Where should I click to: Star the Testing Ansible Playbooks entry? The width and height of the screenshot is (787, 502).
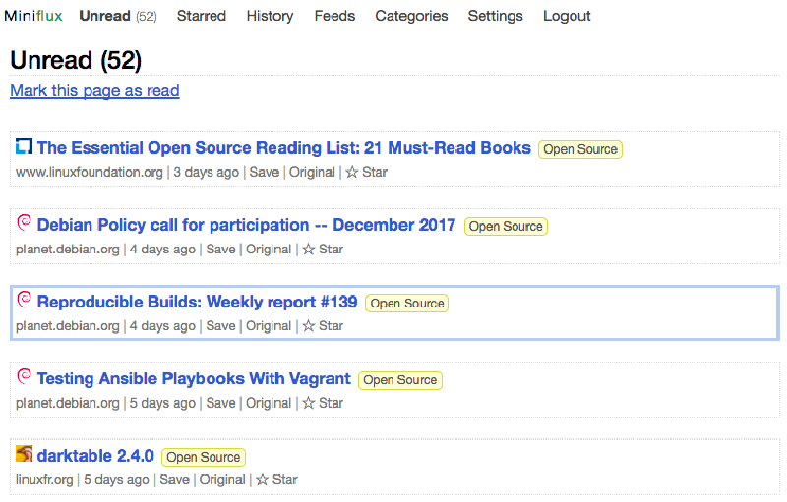(x=323, y=404)
